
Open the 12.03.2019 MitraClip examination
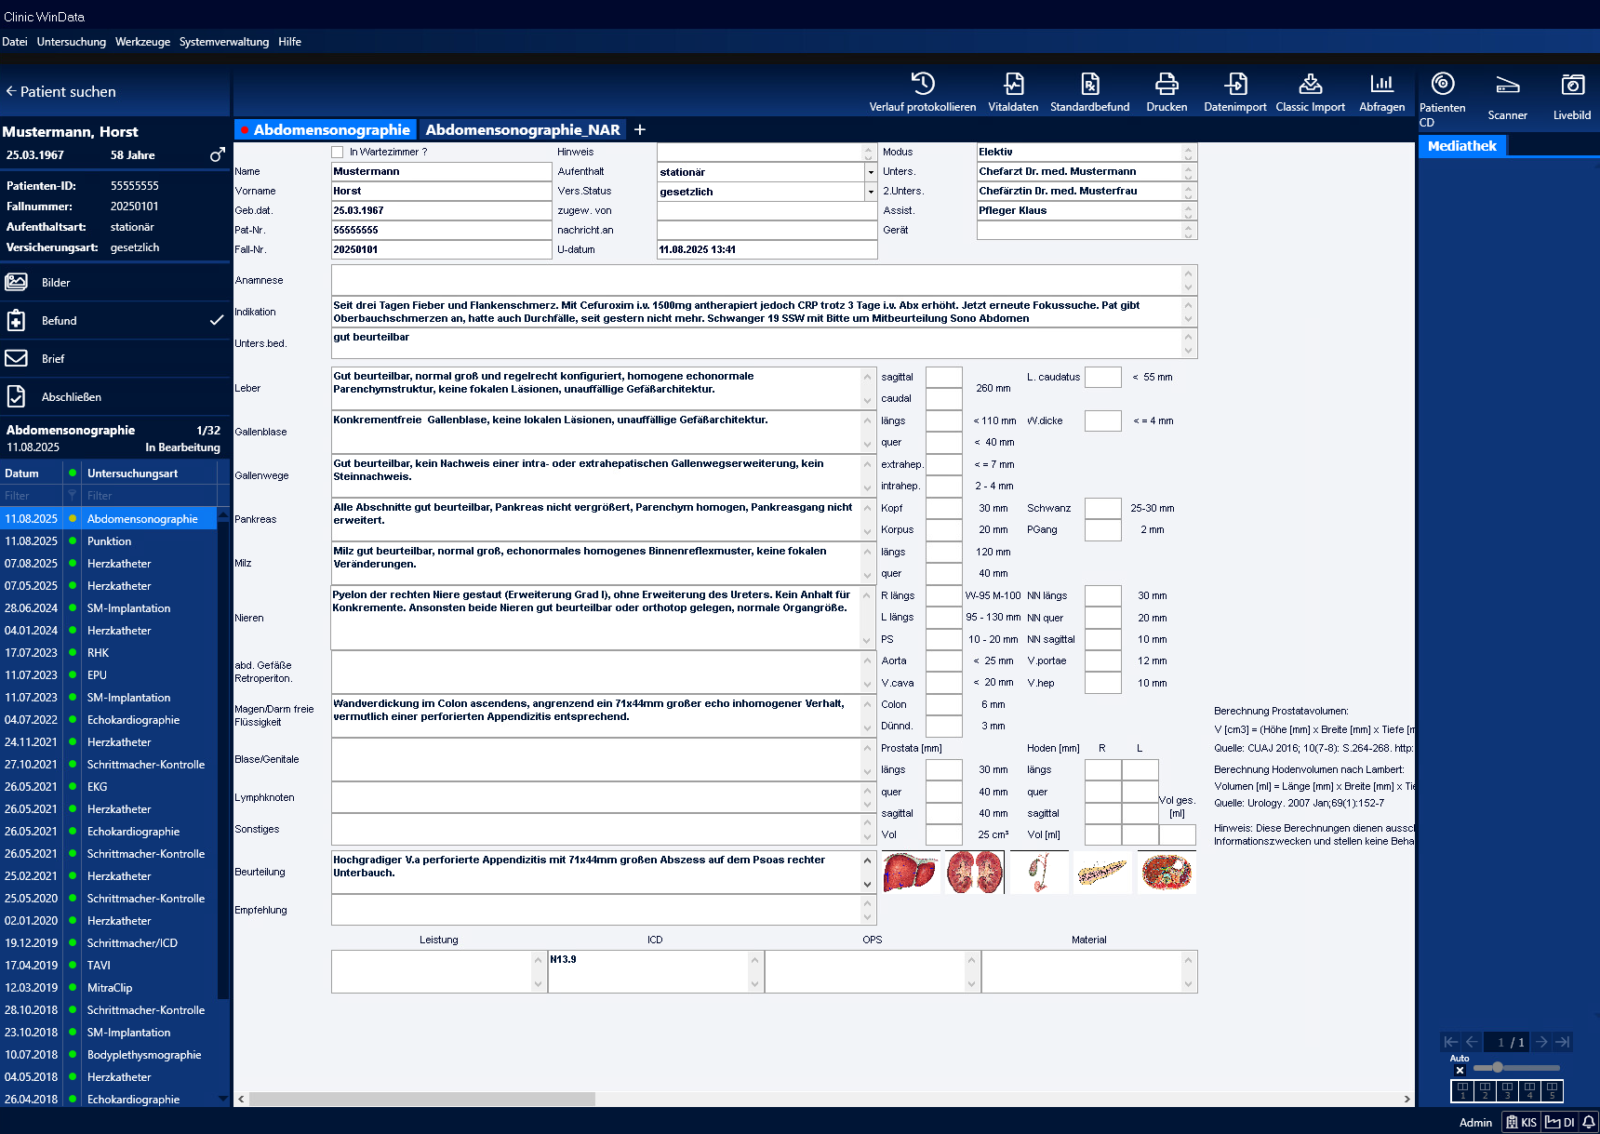tap(109, 988)
